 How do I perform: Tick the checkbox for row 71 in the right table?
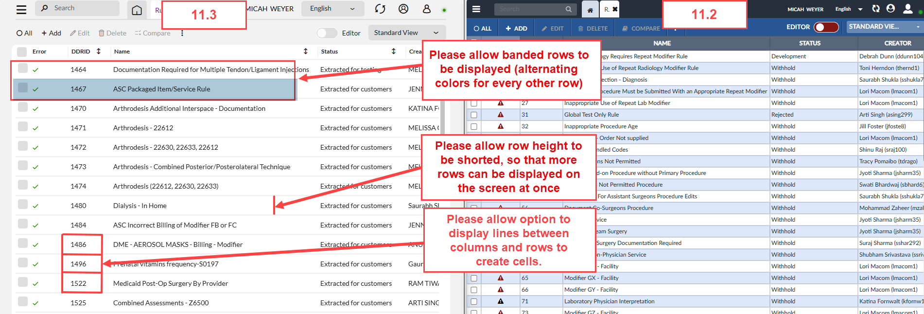coord(474,301)
